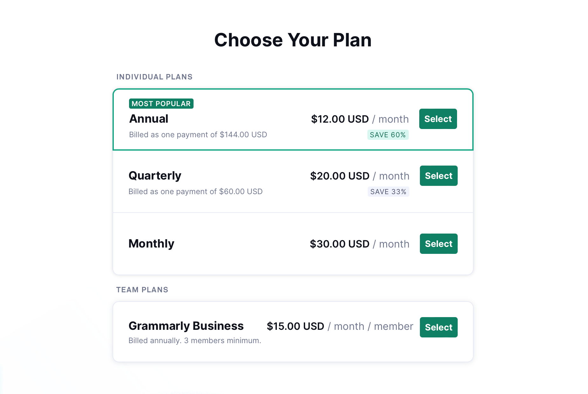Viewport: 588px width, 394px height.
Task: Choose the Quarterly plan Select button
Action: coord(438,176)
